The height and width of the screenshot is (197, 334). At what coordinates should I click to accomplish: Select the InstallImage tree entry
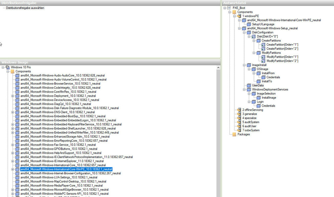coord(269,98)
